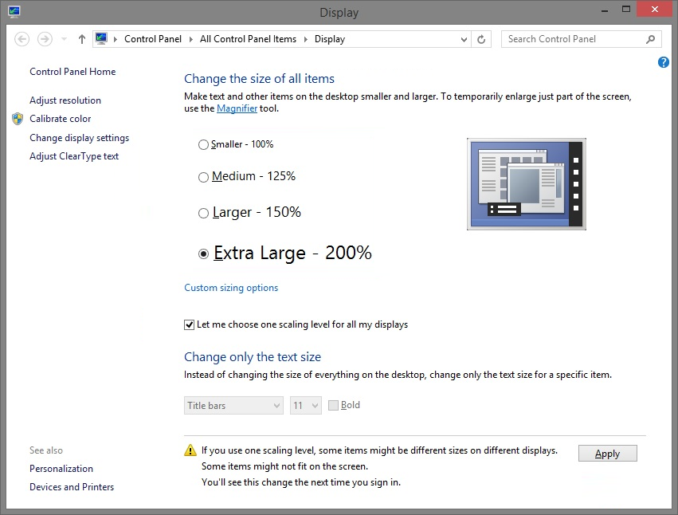Click the search magnifier icon
This screenshot has height=515, width=678.
[651, 39]
